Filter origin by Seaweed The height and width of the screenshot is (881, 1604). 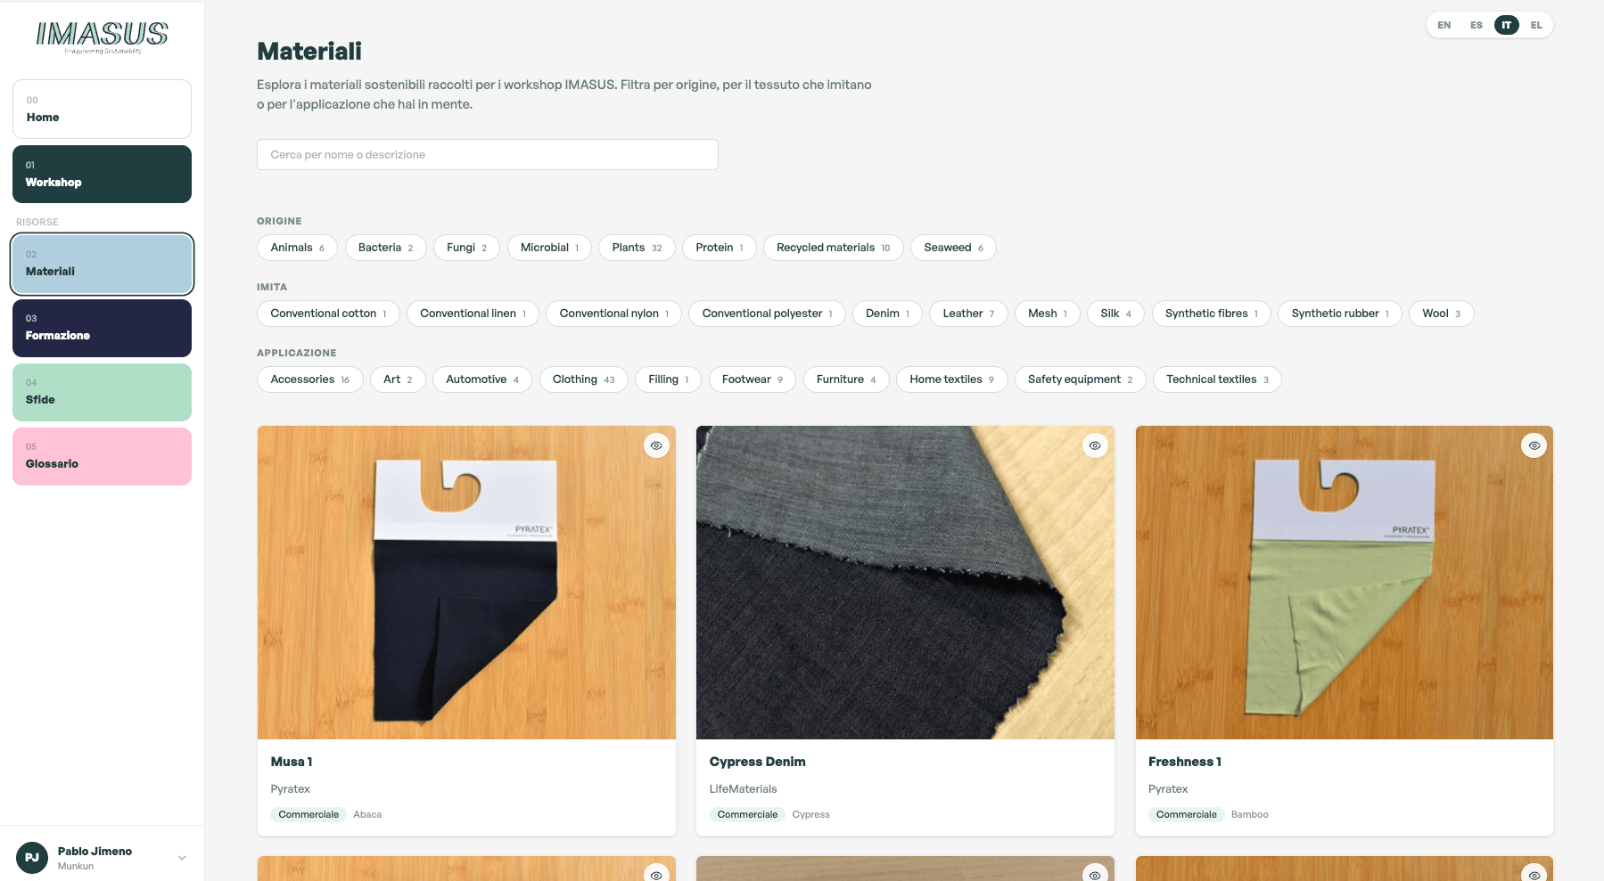[953, 248]
